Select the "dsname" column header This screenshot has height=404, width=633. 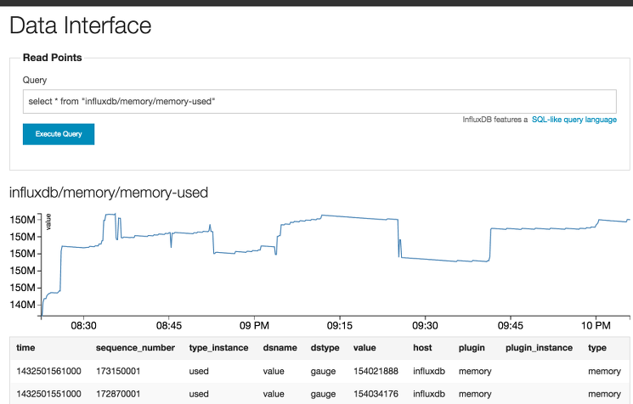coord(280,347)
